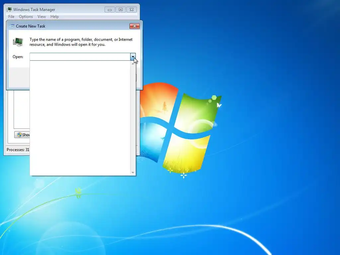Click the dropdown list scroll up arrow
340x255 pixels.
point(133,64)
